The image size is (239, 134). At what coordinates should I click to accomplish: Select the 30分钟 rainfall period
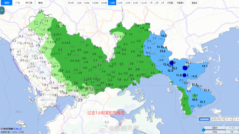pyautogui.click(x=104, y=3)
